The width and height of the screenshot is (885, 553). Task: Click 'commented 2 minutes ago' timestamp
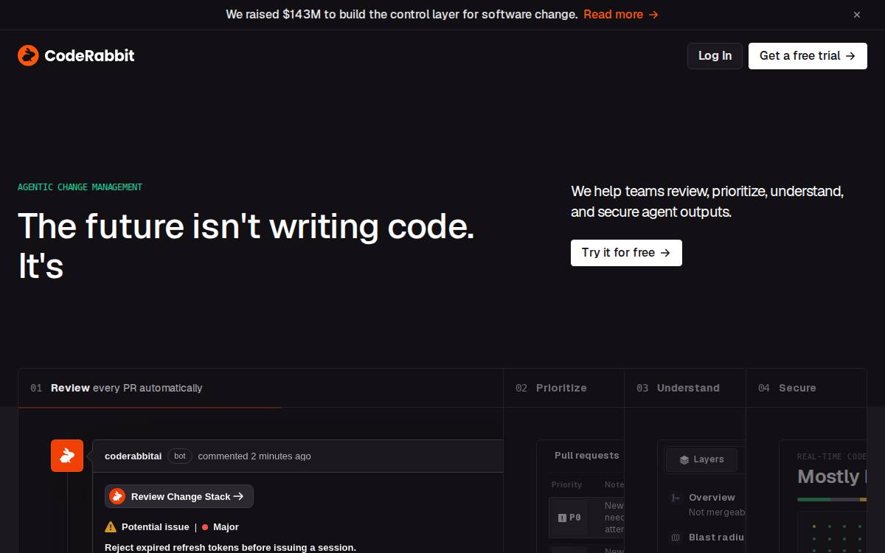(x=254, y=456)
